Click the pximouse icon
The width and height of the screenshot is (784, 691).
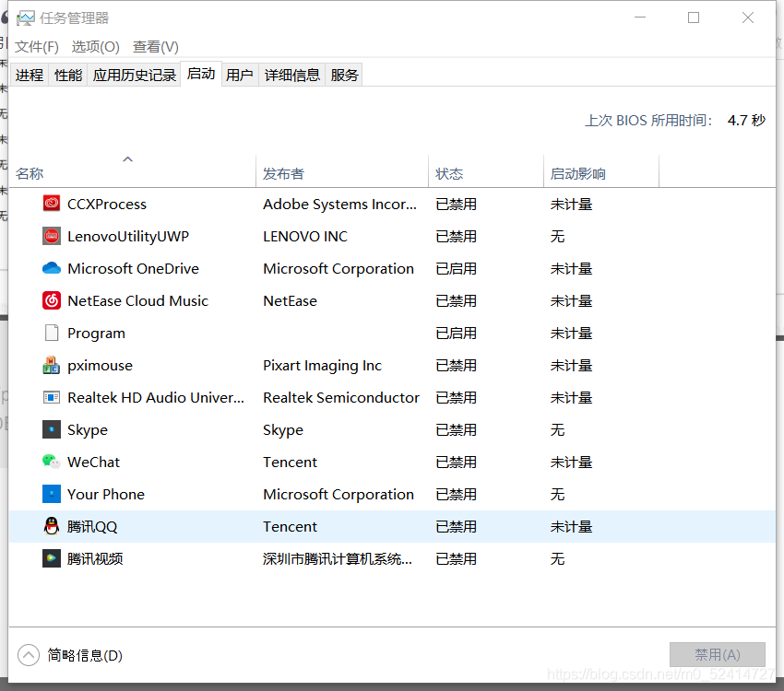52,365
